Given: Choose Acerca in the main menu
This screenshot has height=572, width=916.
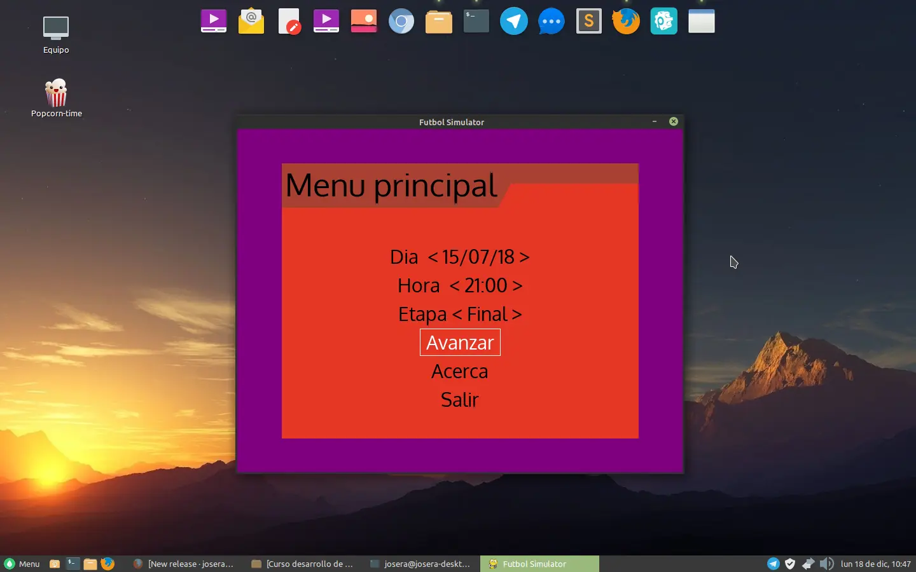Looking at the screenshot, I should tap(460, 371).
